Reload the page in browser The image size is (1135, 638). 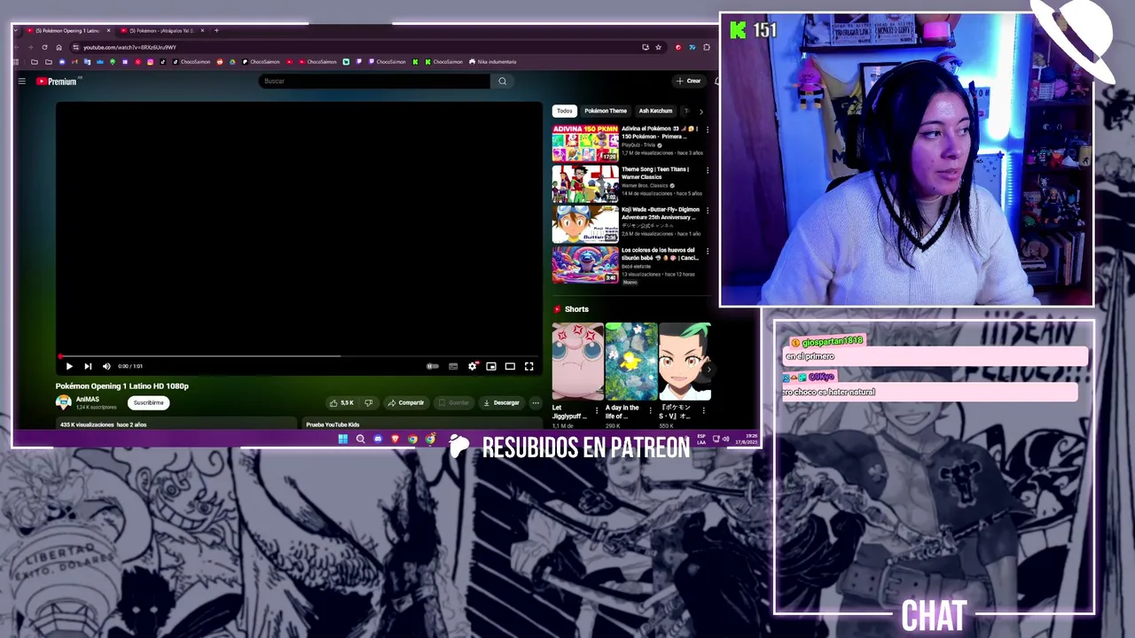tap(44, 47)
